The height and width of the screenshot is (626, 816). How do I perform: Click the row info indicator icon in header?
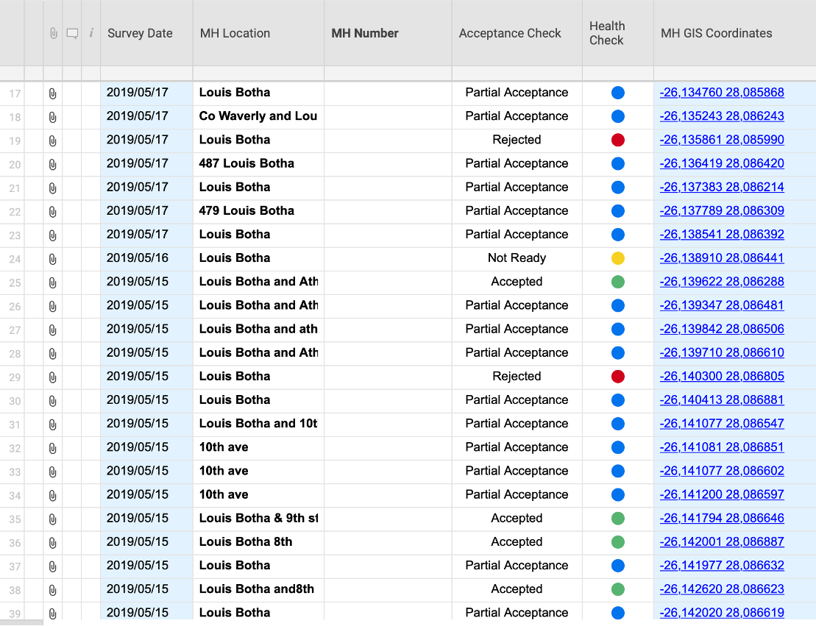point(91,33)
